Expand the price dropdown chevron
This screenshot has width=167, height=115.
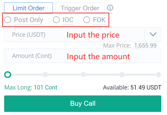pos(153,34)
